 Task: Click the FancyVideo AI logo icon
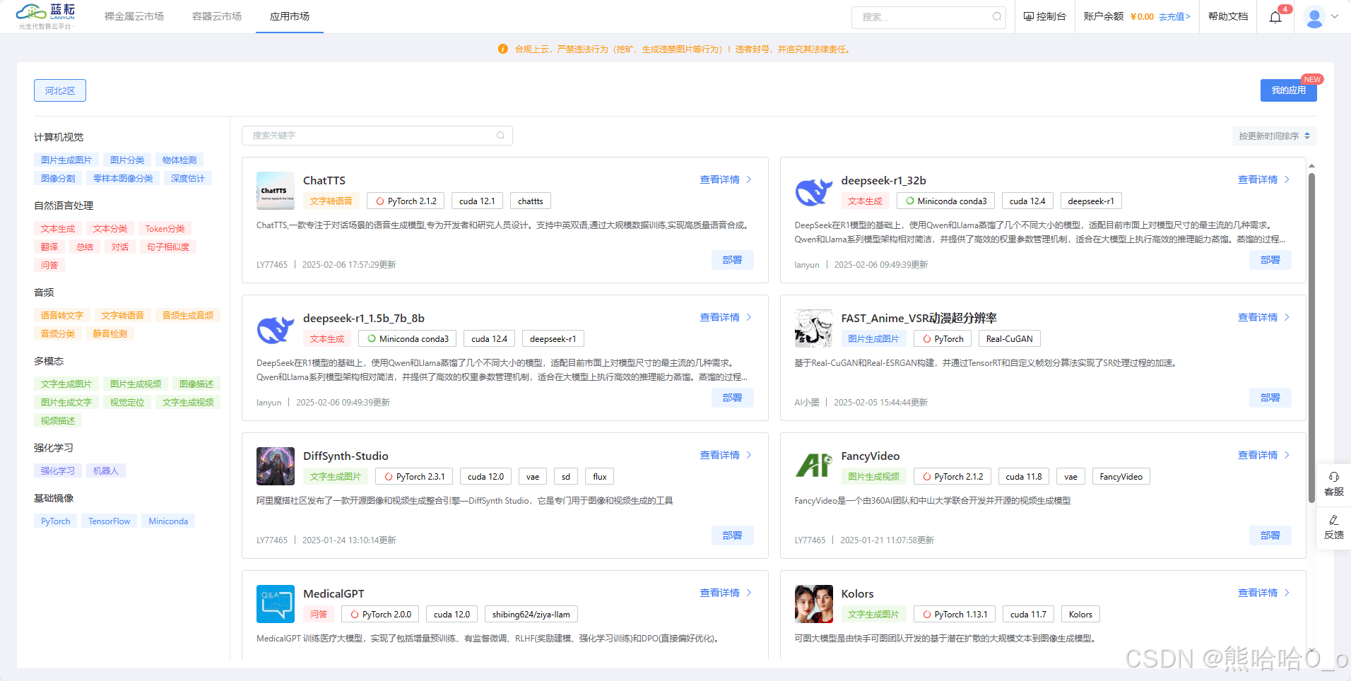pyautogui.click(x=813, y=466)
